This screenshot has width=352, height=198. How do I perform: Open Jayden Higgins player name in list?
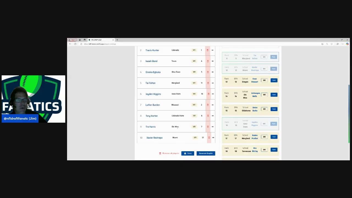coord(153,94)
